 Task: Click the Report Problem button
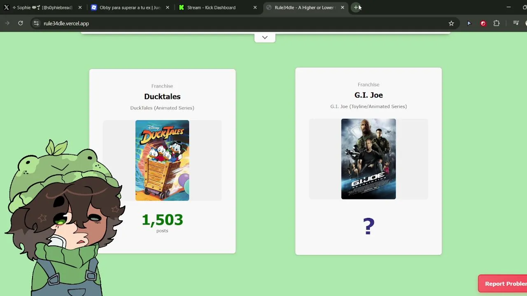click(503, 284)
